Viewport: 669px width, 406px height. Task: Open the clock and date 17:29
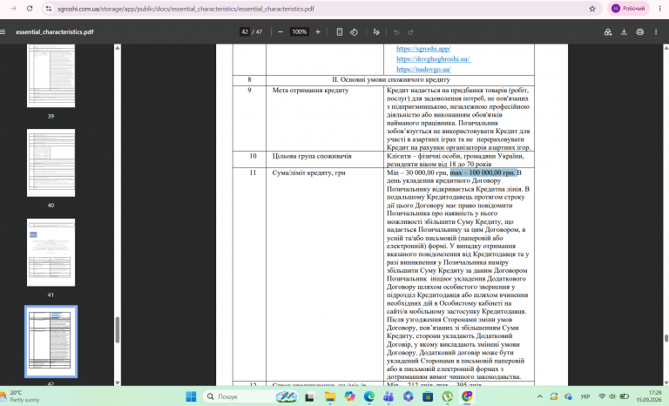point(648,396)
